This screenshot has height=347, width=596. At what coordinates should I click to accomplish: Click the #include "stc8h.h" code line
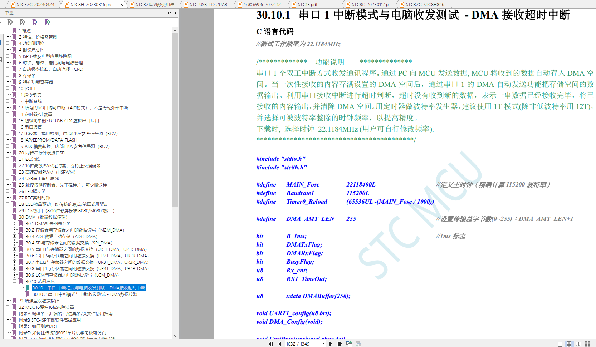click(x=282, y=167)
